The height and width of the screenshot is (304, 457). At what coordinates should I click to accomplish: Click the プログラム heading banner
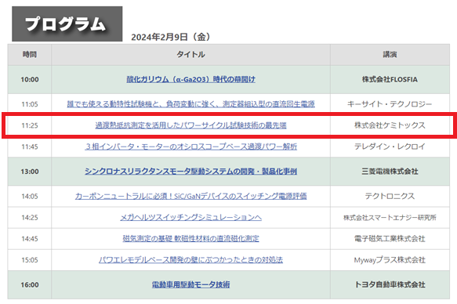click(67, 24)
